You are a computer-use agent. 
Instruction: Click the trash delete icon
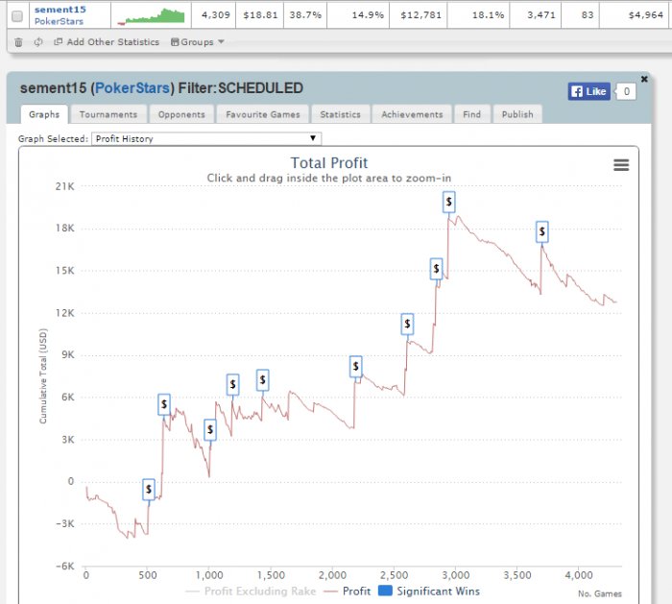[18, 42]
